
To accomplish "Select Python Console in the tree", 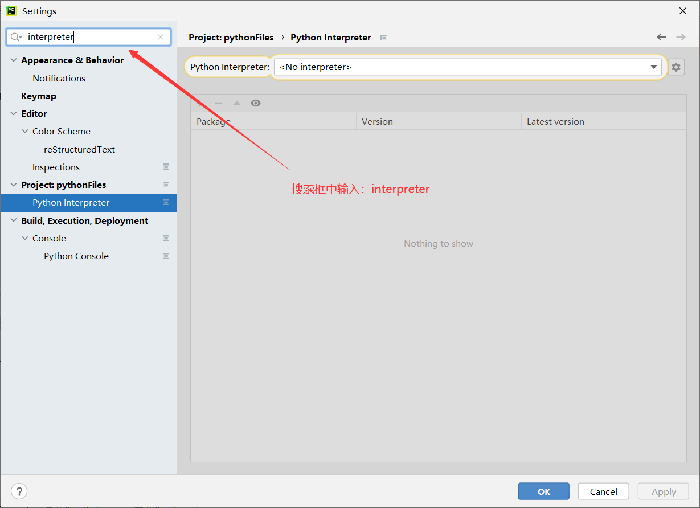I will (76, 256).
